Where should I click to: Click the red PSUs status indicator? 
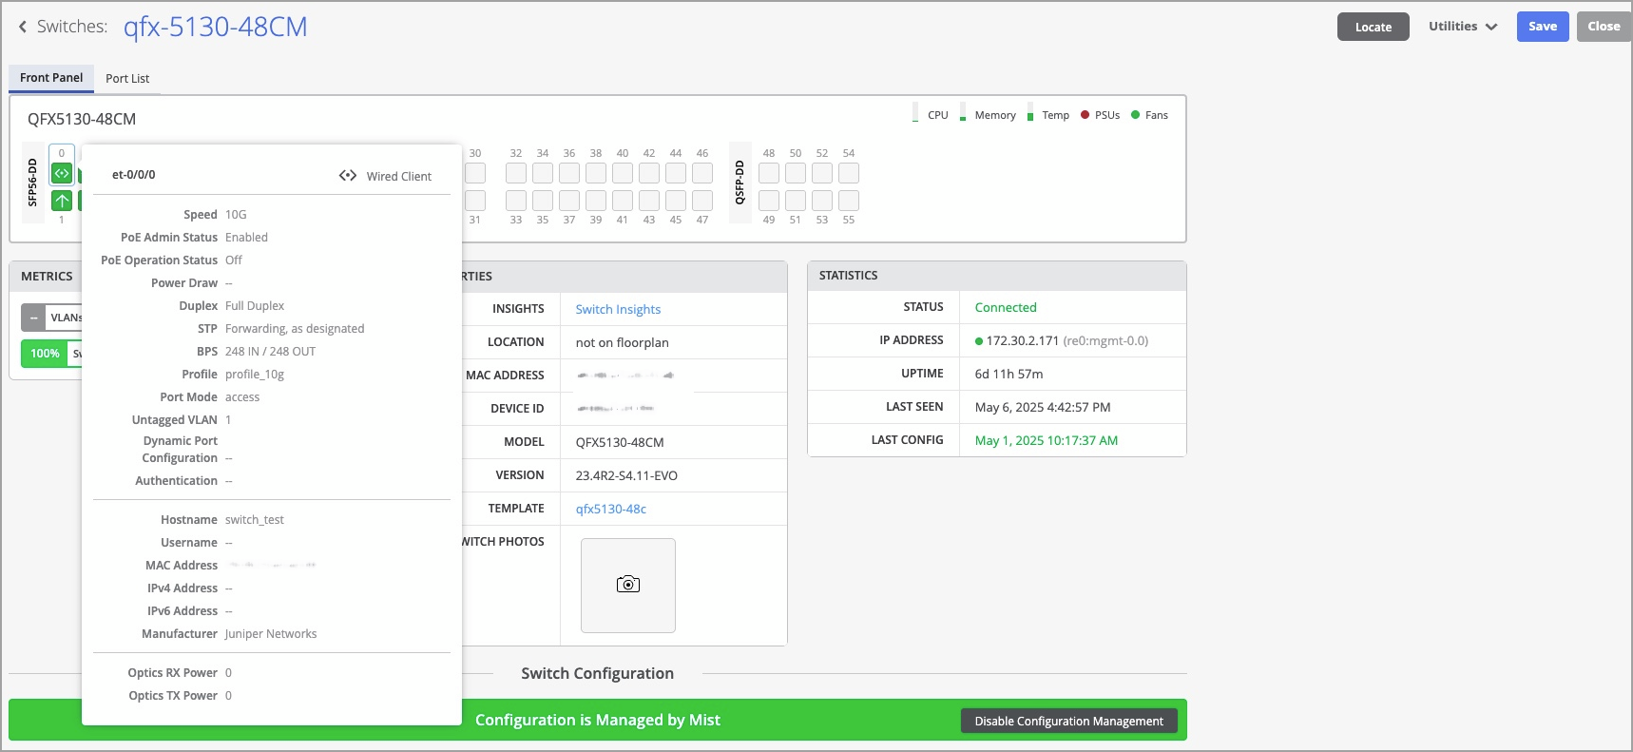[x=1085, y=115]
